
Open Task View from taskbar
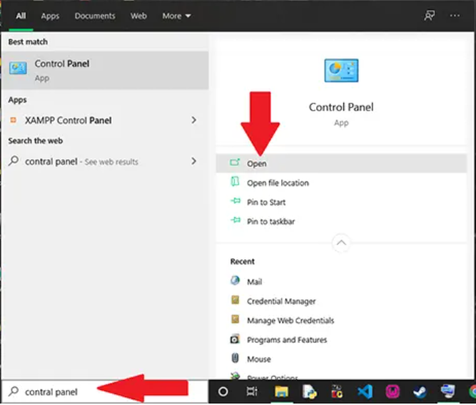[252, 391]
